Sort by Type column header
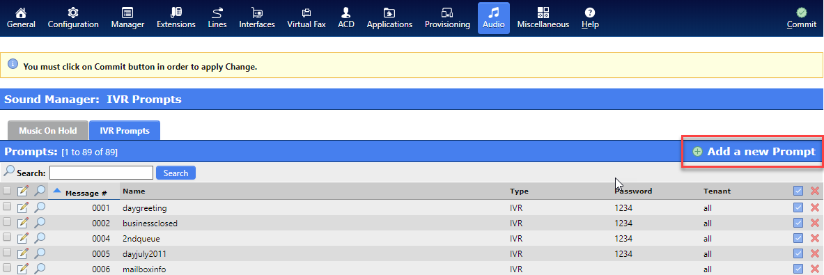Screen dimensions: 824x275 point(519,191)
